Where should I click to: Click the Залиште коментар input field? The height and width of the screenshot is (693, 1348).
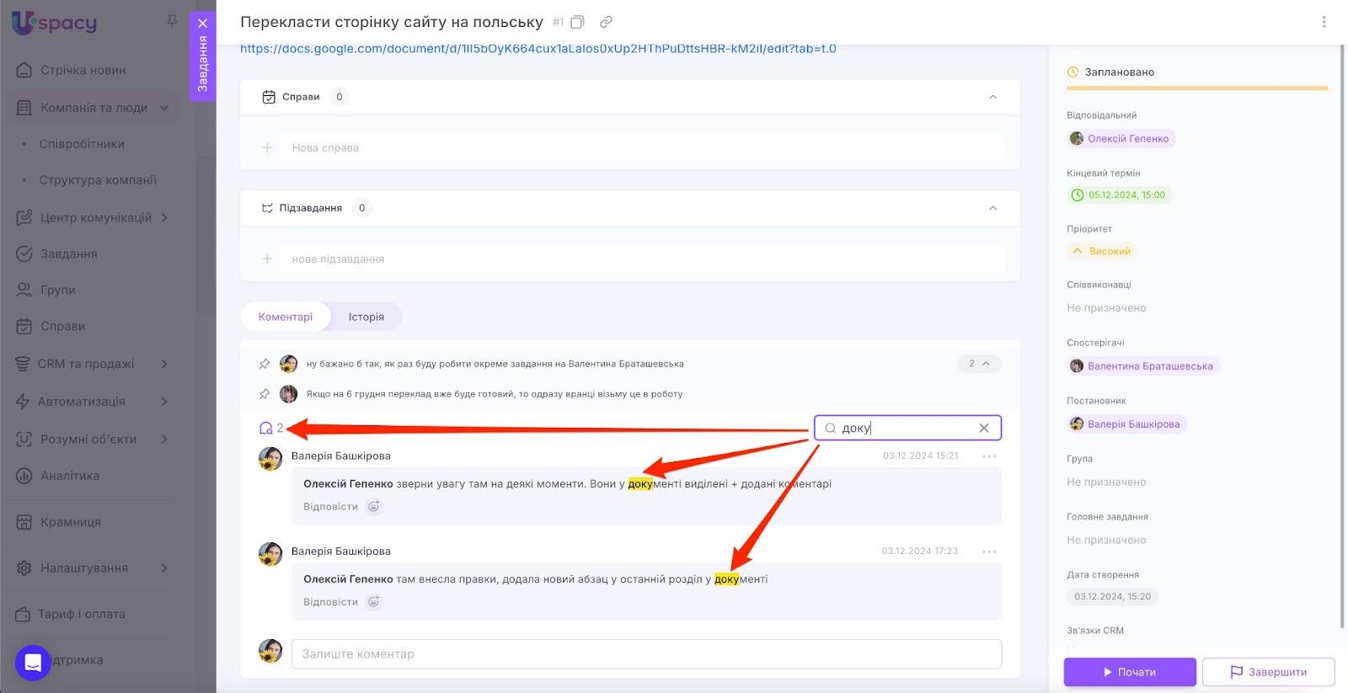pos(646,654)
